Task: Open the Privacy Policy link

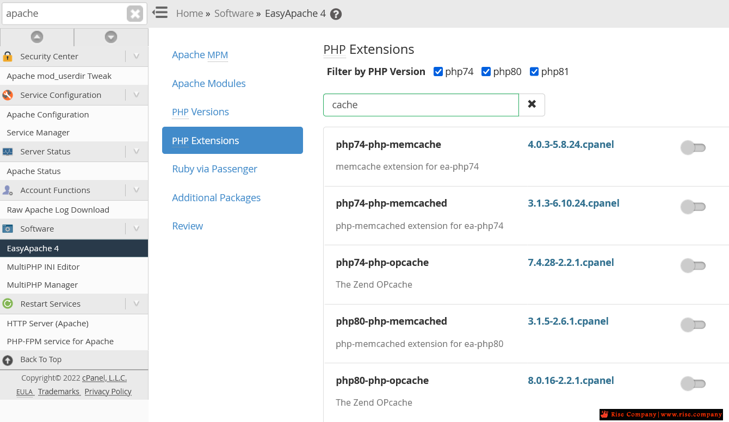Action: (108, 392)
